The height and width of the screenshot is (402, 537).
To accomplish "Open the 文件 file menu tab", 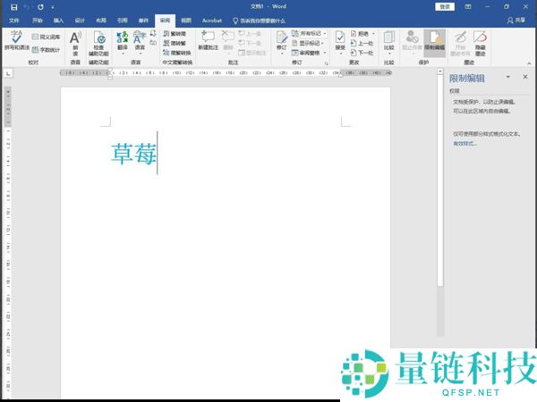I will [x=13, y=19].
